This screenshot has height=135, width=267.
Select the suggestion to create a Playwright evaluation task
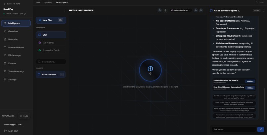[x=234, y=103]
